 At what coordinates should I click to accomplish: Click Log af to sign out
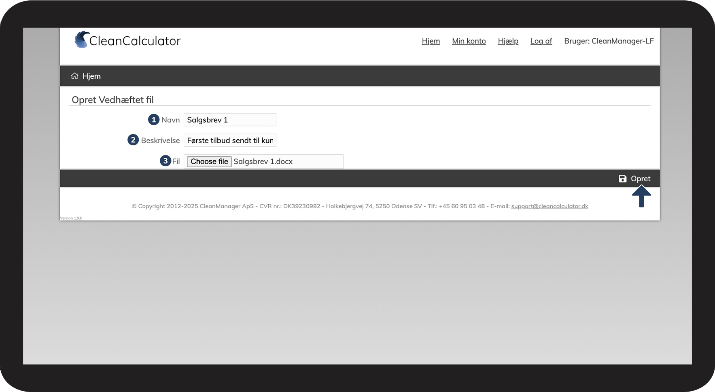coord(541,41)
